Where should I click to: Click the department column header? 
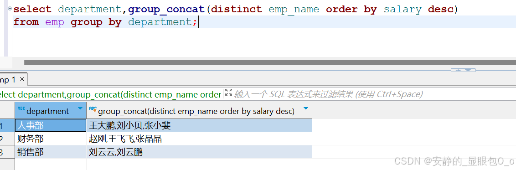(51, 111)
